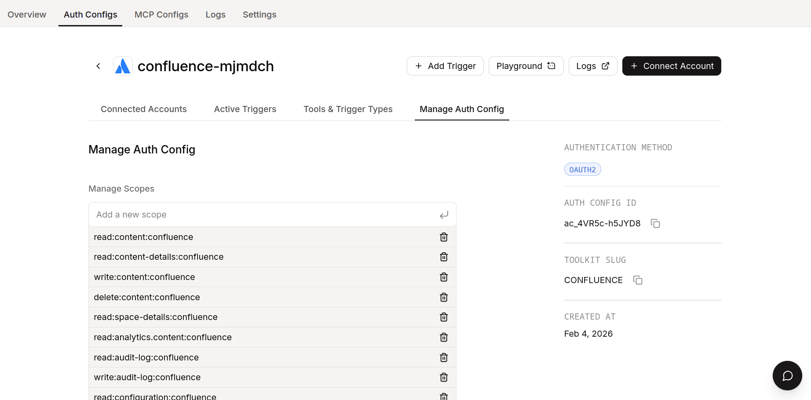Click the read:content-details:confluence scope text
The image size is (811, 400).
(x=158, y=257)
